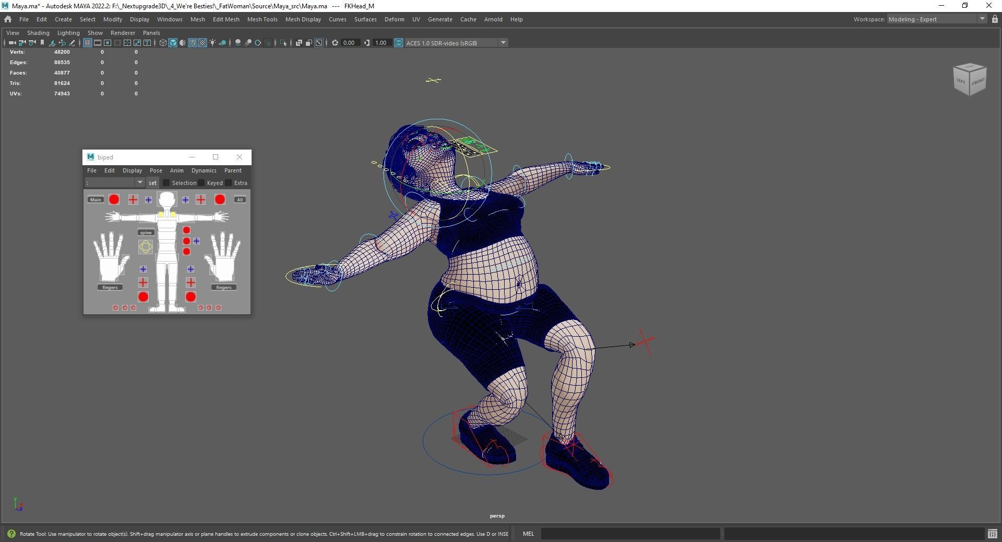Open the Dynamics menu in biped window
1002x542 pixels.
coord(204,170)
